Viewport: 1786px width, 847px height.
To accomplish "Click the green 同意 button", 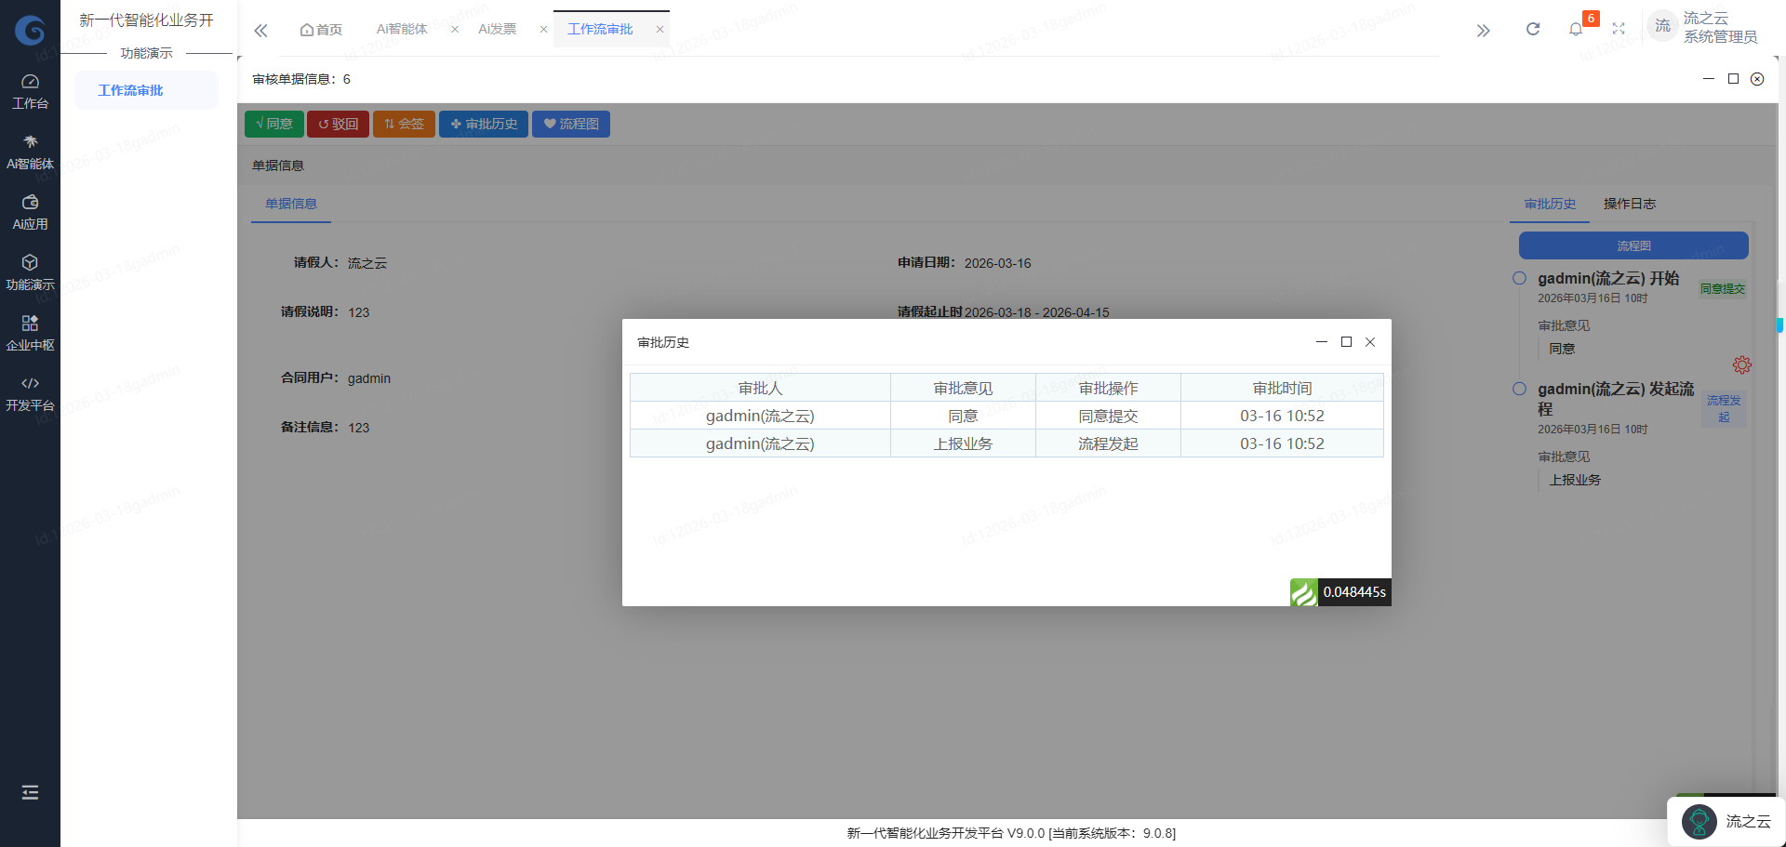I will coord(274,125).
